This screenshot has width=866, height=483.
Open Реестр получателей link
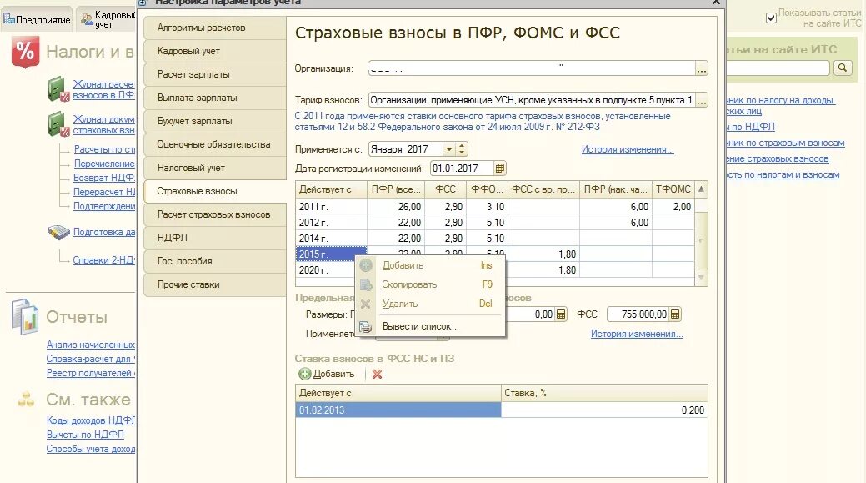[x=91, y=373]
